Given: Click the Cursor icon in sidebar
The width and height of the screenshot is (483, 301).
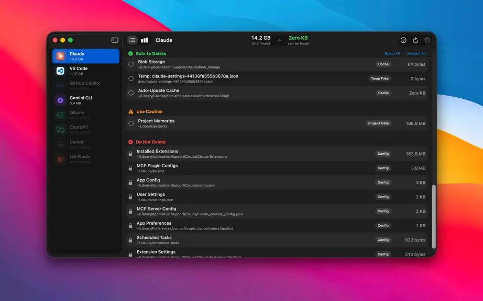Looking at the screenshot, I should pos(60,144).
